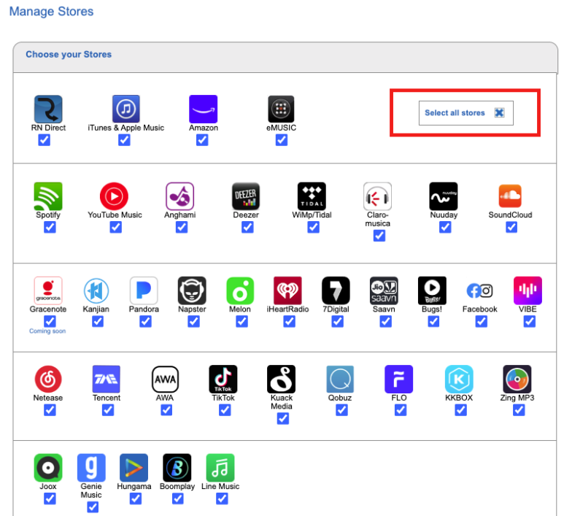
Task: Uncheck the iTunes & Apple Music checkbox
Action: tap(124, 140)
